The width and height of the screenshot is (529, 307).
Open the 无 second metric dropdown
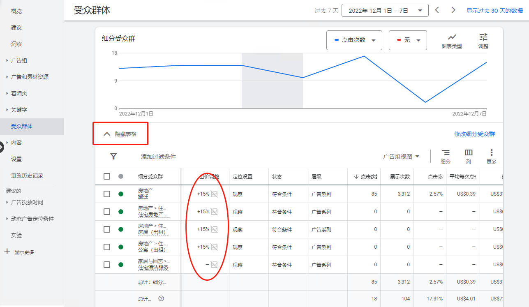[408, 40]
